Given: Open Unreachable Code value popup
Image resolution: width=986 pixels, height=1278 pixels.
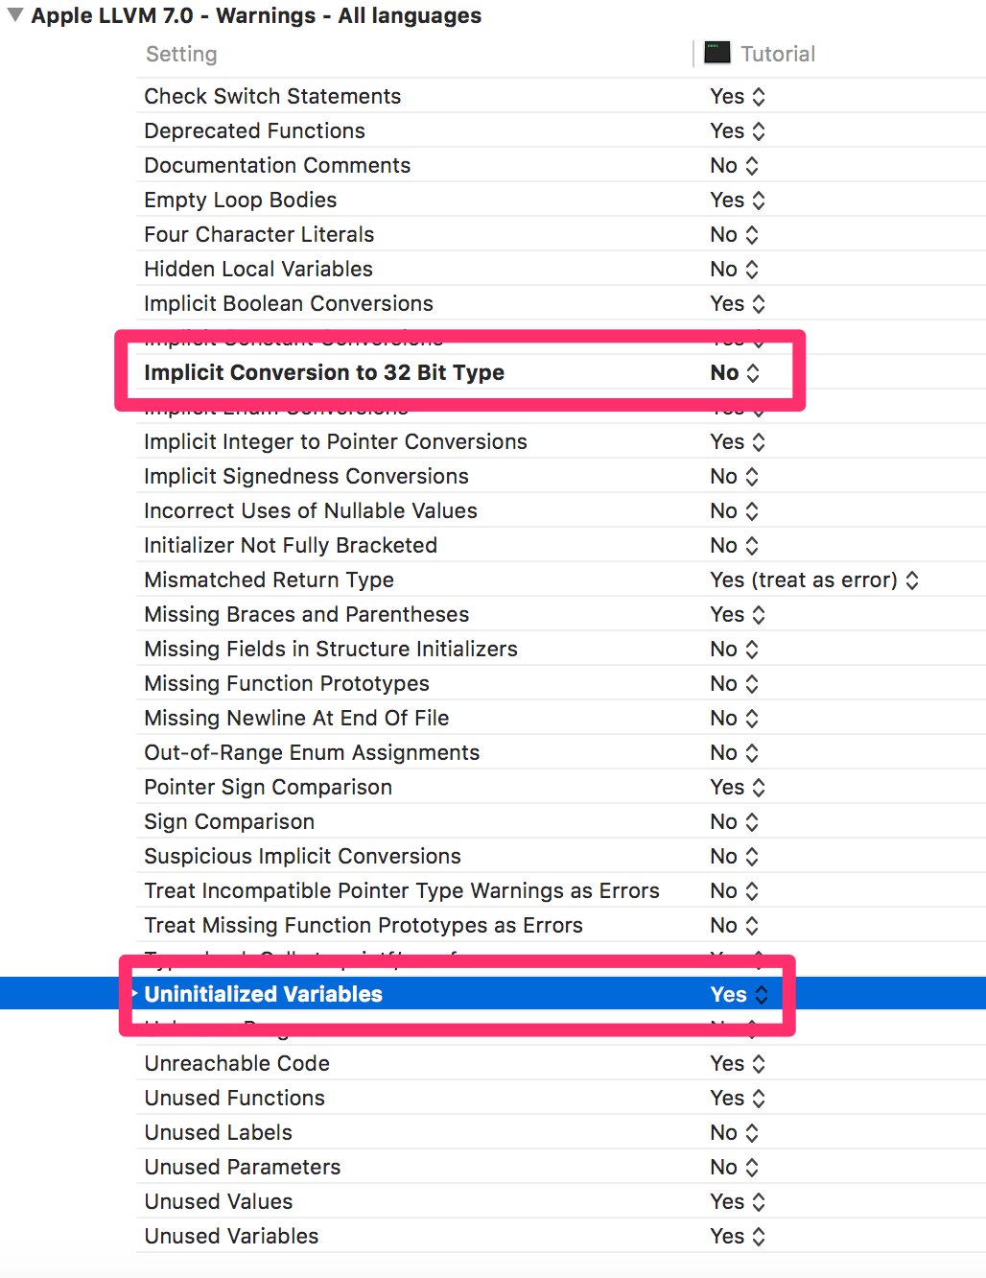Looking at the screenshot, I should pyautogui.click(x=738, y=1063).
